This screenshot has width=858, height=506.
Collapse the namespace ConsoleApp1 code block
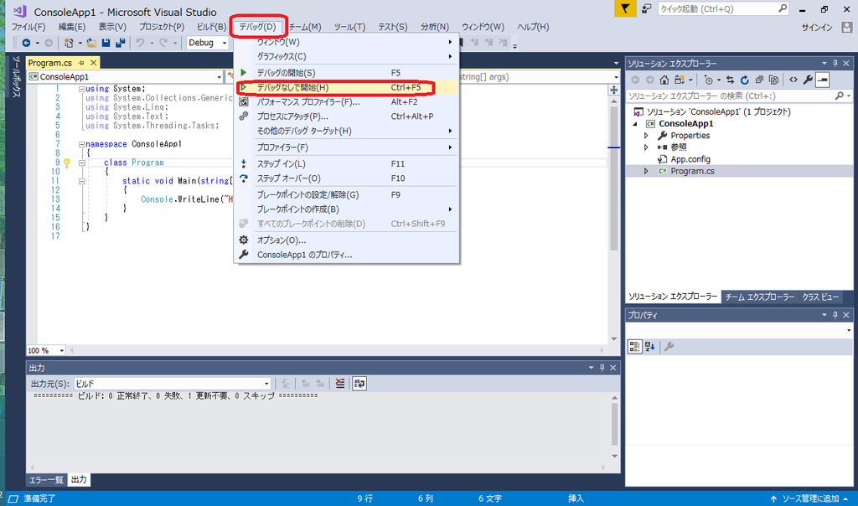(81, 144)
